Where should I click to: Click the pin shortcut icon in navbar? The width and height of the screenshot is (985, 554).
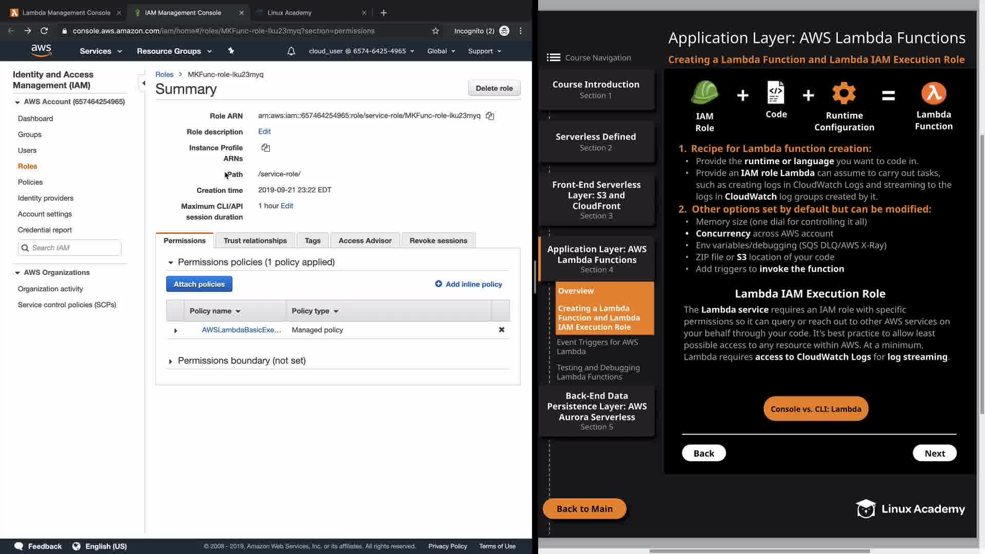tap(231, 51)
